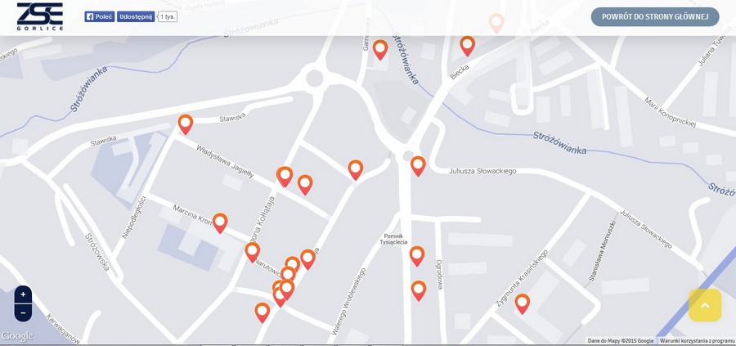Viewport: 736px width, 346px height.
Task: Select the pin beside Garncarska street
Action: pos(380,50)
